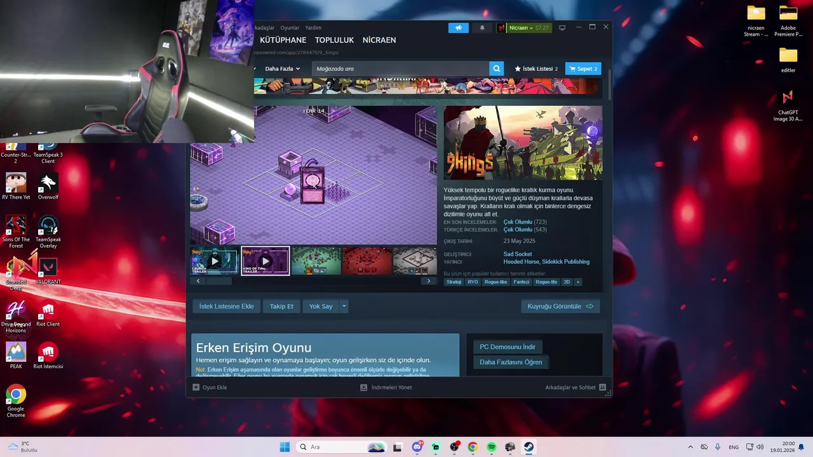The image size is (813, 457).
Task: Select the red battlefield screenshot thumbnail
Action: tap(367, 261)
